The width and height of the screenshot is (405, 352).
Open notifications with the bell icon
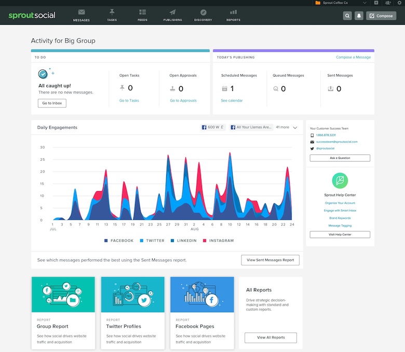[359, 16]
